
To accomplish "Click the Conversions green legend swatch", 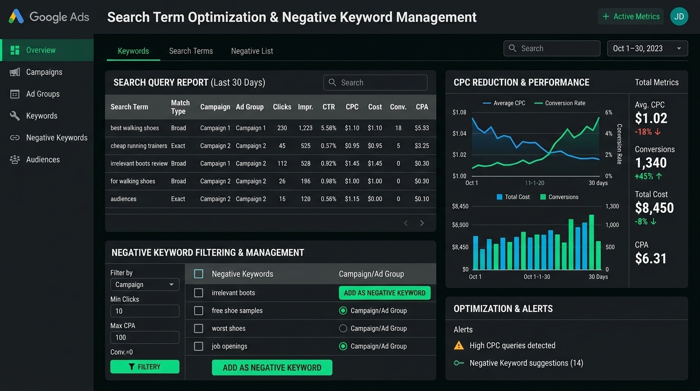I will pyautogui.click(x=543, y=197).
